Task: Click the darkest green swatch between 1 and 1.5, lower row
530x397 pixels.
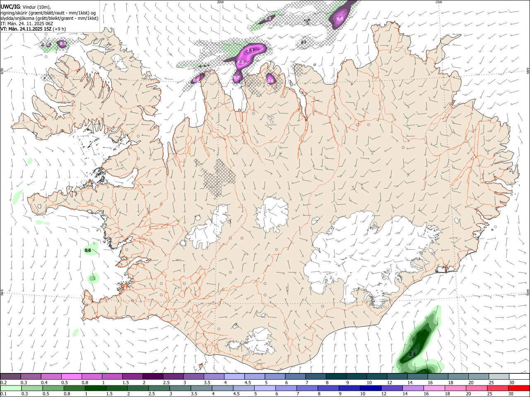Action: coord(95,388)
